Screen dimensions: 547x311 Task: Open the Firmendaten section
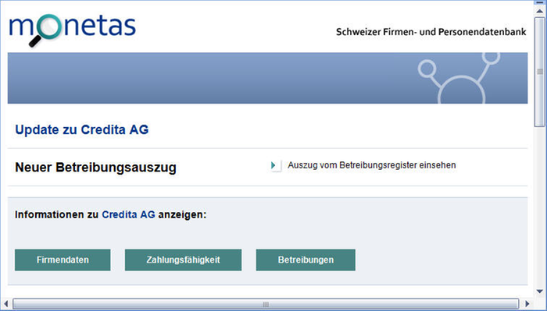pyautogui.click(x=63, y=260)
